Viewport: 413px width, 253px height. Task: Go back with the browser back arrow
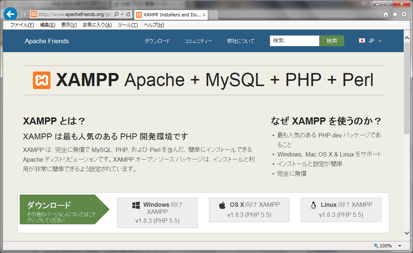click(x=10, y=14)
